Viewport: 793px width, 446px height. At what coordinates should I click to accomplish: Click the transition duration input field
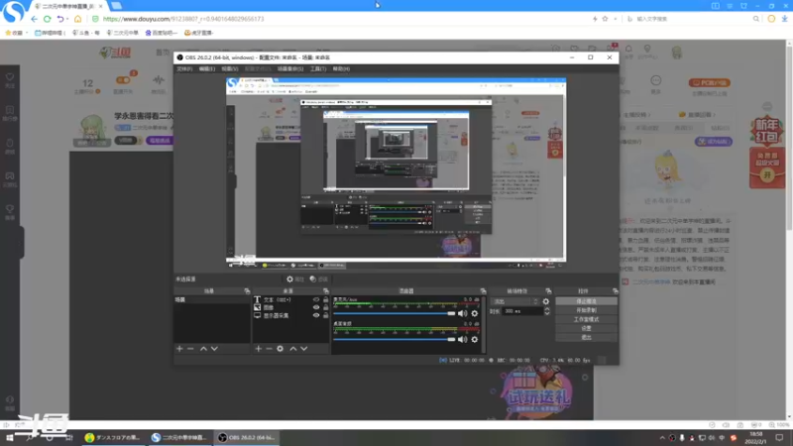522,311
